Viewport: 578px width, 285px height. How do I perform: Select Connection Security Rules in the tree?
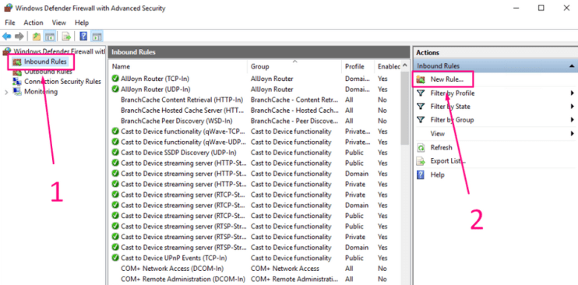[62, 82]
